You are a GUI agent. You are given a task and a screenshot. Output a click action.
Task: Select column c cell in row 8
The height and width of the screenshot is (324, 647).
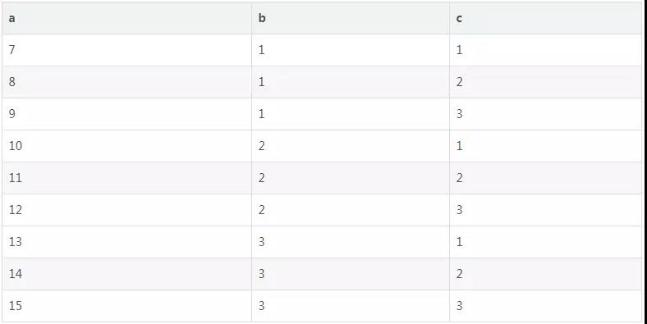pos(545,82)
